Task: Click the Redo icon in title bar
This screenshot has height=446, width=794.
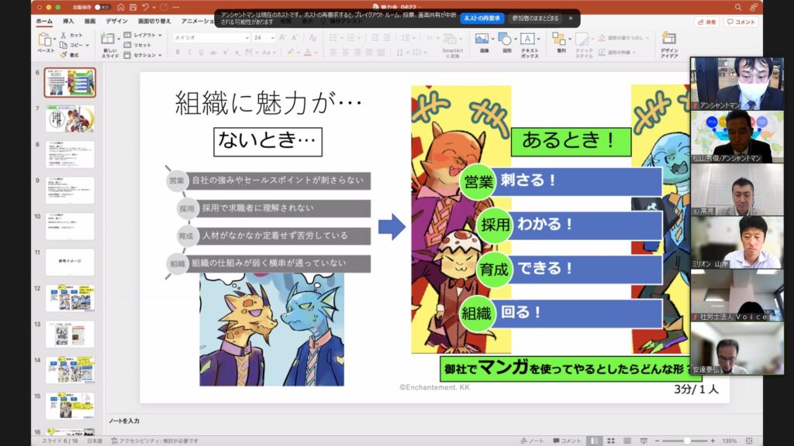Action: 163,8
